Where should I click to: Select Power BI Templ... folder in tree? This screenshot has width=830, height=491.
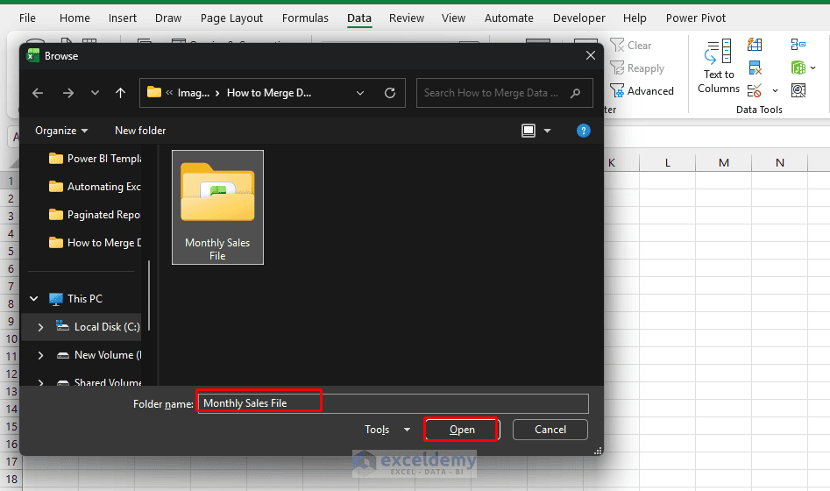coord(95,159)
